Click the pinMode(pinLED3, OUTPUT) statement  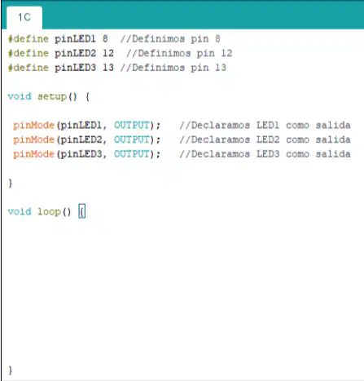coord(87,154)
